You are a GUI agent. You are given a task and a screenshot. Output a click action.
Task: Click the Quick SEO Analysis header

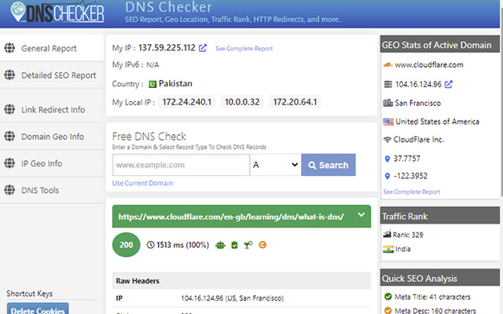[x=440, y=279]
